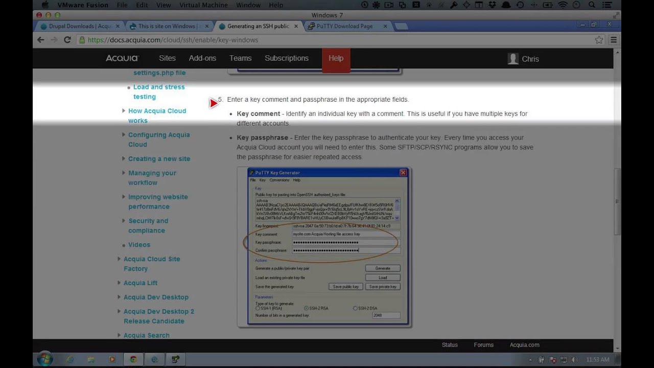Expand the Acquia Lift tree arrow

(119, 283)
